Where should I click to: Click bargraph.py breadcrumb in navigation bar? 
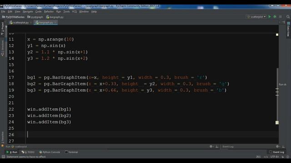tap(55, 17)
